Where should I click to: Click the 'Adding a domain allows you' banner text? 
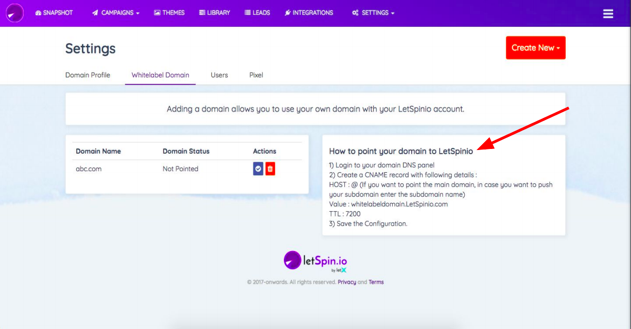point(315,109)
